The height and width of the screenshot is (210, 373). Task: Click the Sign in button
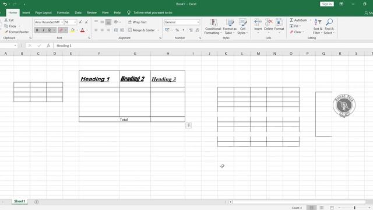(327, 4)
